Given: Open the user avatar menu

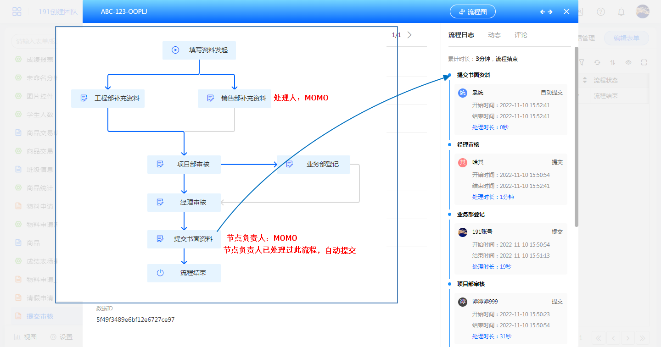Looking at the screenshot, I should point(643,11).
